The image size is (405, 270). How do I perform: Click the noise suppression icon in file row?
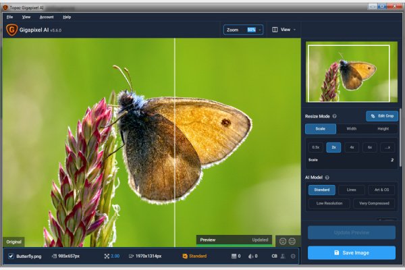tap(234, 256)
